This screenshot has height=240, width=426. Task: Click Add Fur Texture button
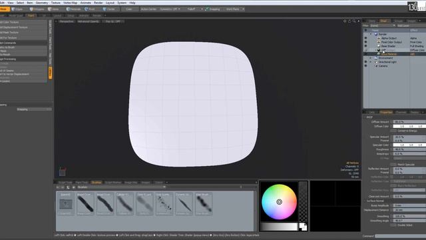click(23, 37)
